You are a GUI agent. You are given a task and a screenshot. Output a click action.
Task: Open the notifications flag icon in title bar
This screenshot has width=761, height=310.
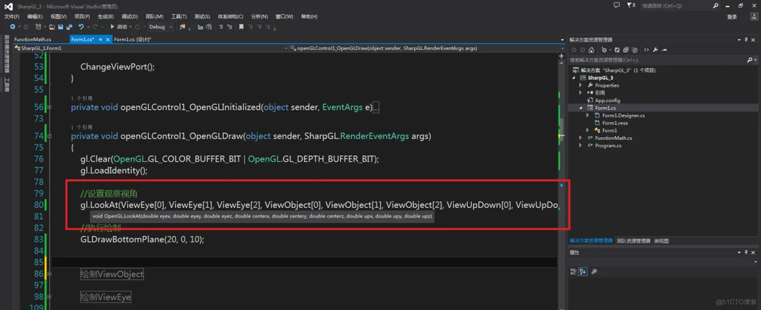coord(628,5)
